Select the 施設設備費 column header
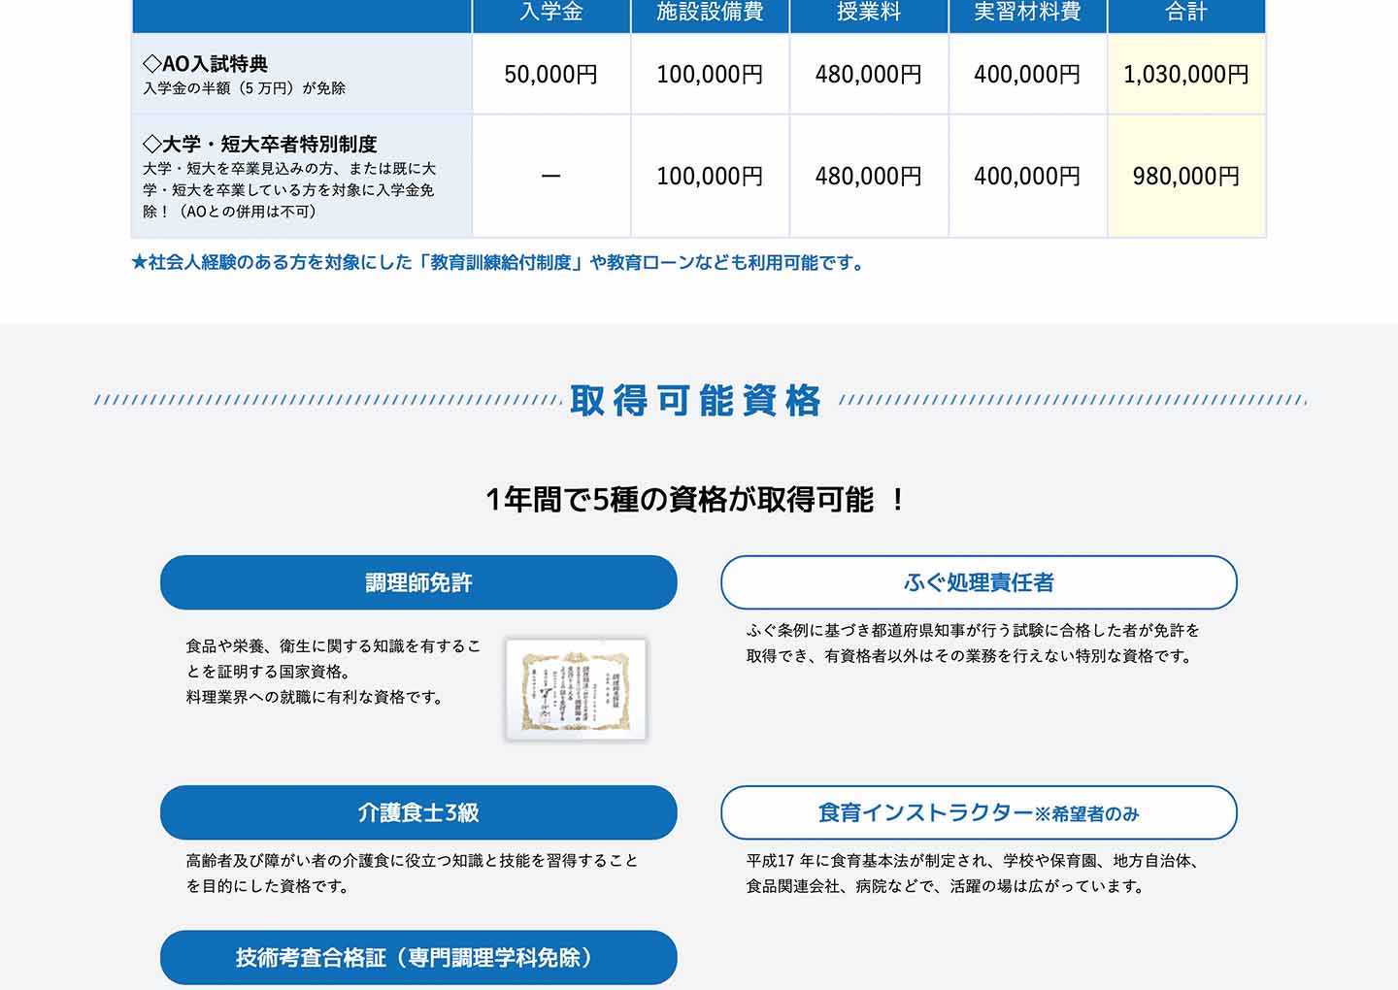Viewport: 1398px width, 990px height. pos(710,13)
